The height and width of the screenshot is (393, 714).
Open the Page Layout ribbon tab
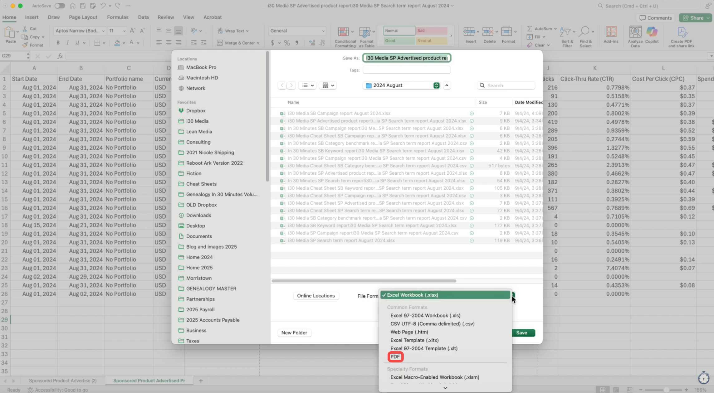pos(83,17)
